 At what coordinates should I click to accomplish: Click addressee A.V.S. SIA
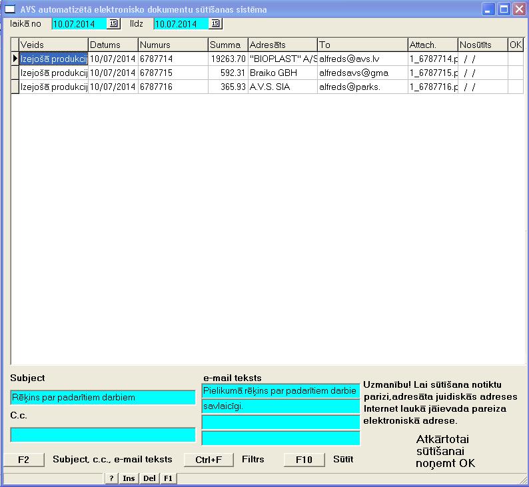[x=282, y=87]
